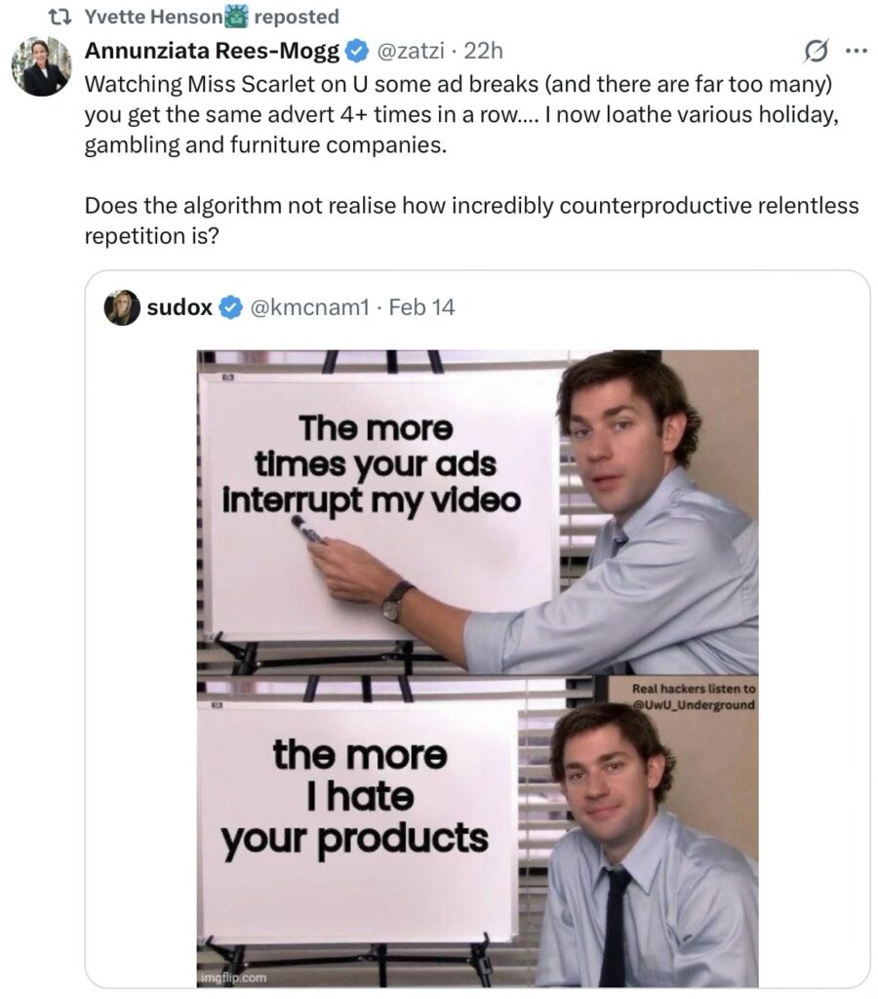Click the Grok slashed-circle icon
This screenshot has width=878, height=999.
[817, 51]
